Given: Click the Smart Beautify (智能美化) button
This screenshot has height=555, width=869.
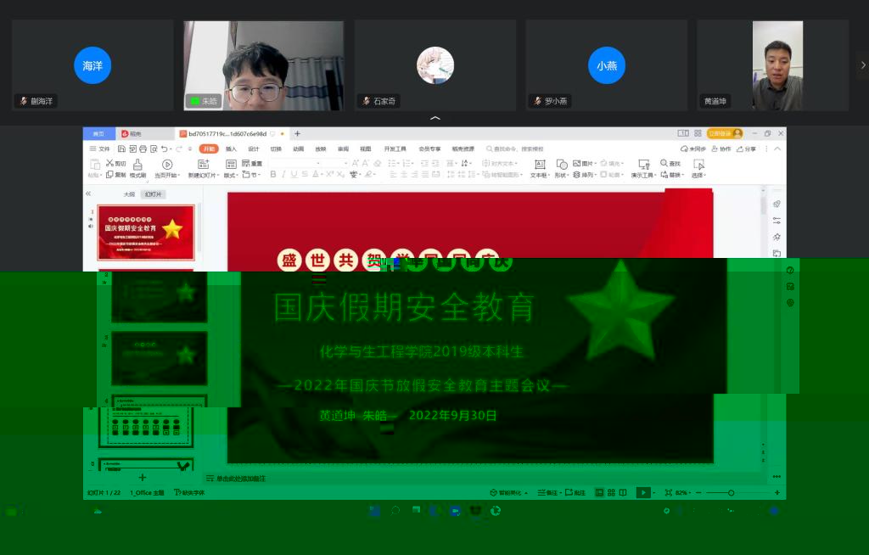Looking at the screenshot, I should (x=509, y=492).
